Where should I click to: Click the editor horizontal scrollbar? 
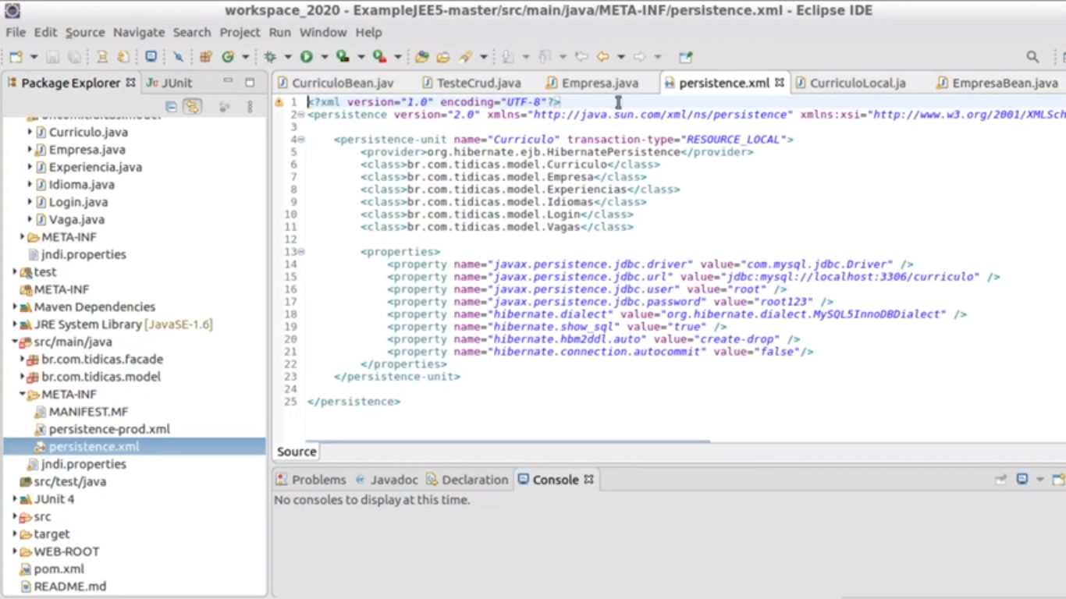pos(507,441)
